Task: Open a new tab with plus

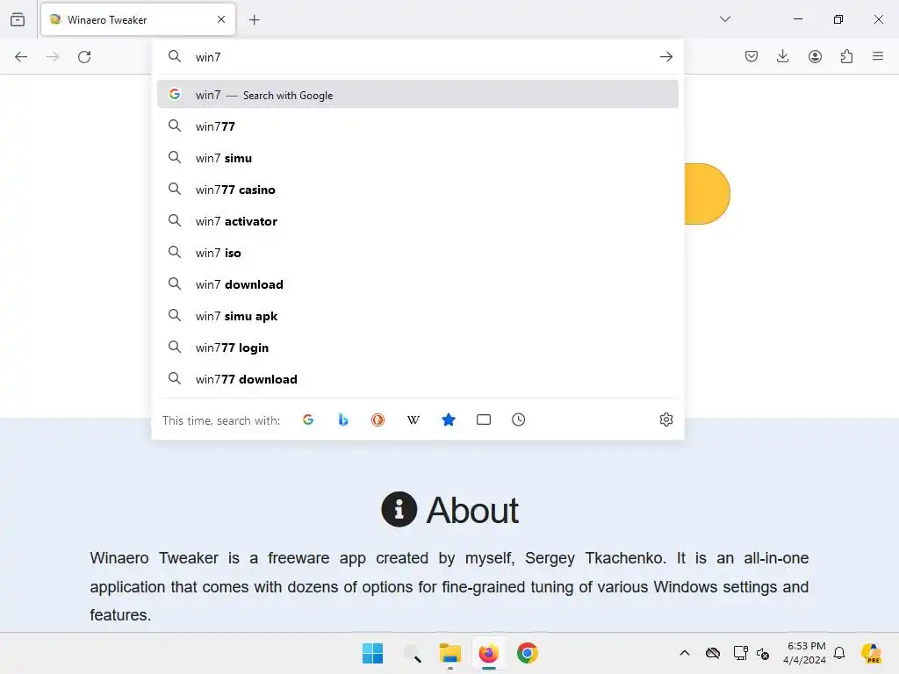Action: (255, 20)
